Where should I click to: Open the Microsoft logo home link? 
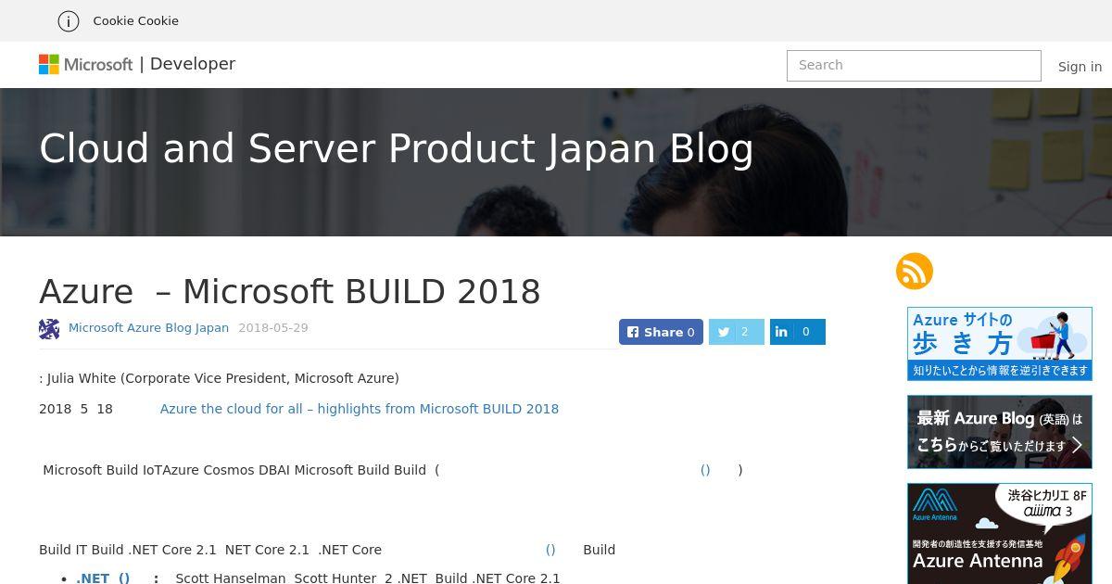86,64
